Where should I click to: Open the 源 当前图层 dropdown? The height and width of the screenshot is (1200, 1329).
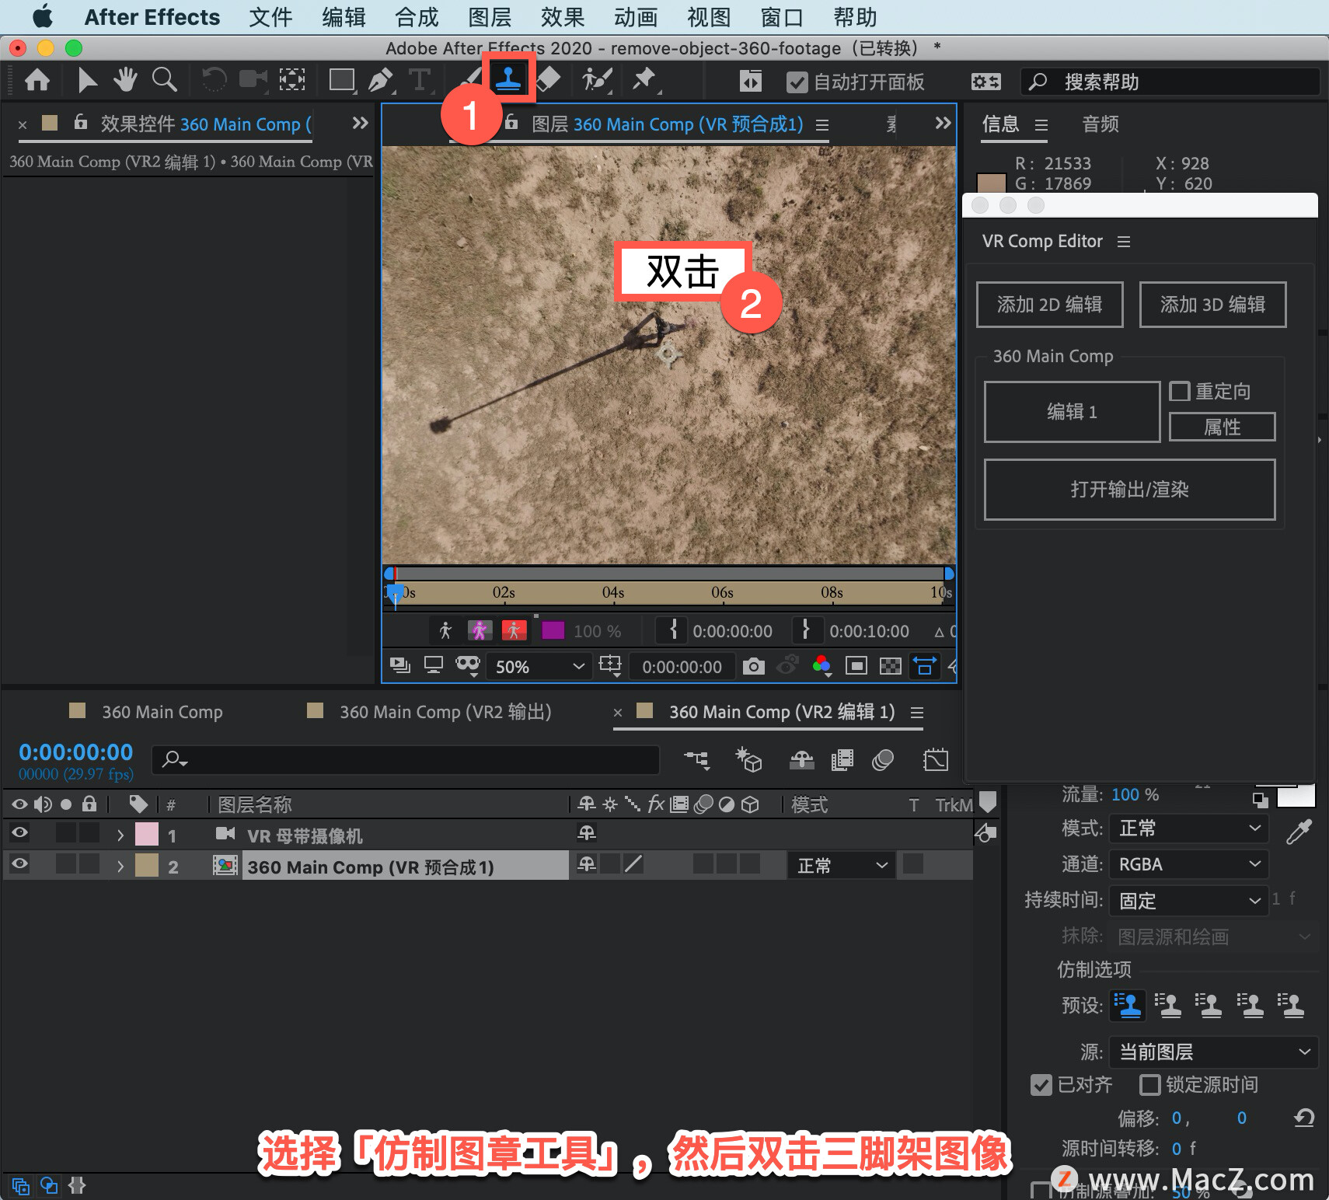click(1214, 1052)
